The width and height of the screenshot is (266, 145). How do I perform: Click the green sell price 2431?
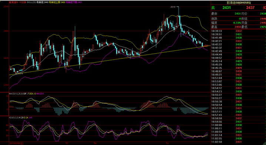click(227, 8)
